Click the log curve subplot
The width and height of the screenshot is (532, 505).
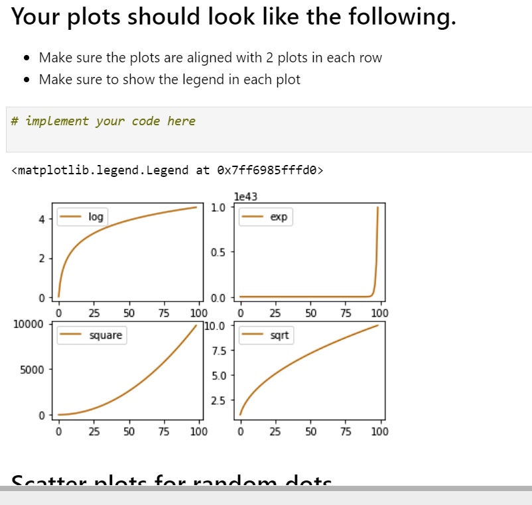tap(127, 252)
